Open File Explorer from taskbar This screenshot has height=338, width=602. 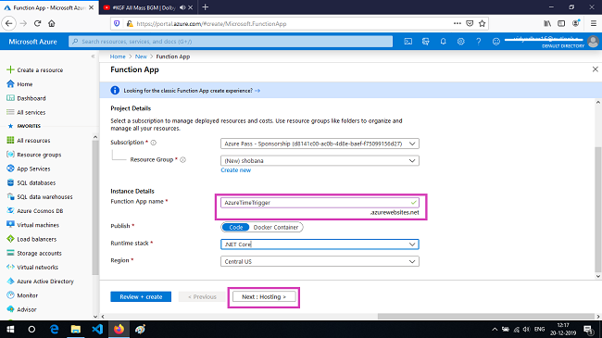pos(76,330)
